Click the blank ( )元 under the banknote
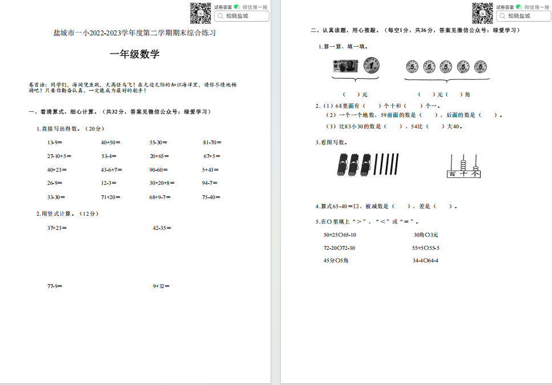Screen dimensions: 552x385 [x=355, y=95]
